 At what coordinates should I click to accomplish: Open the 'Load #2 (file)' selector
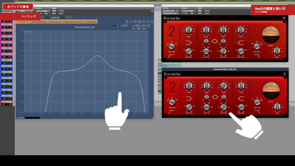[55, 18]
